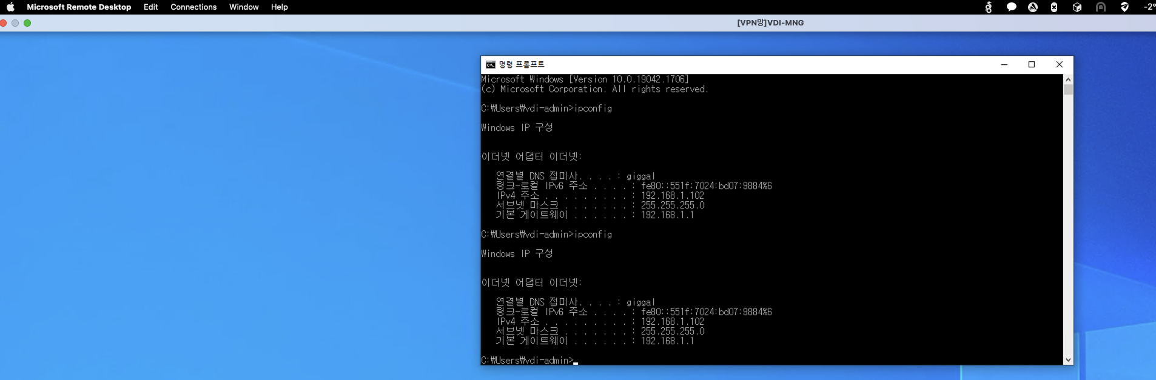
Task: Click the gray minimize button of VDI-MNG window
Action: pos(15,23)
